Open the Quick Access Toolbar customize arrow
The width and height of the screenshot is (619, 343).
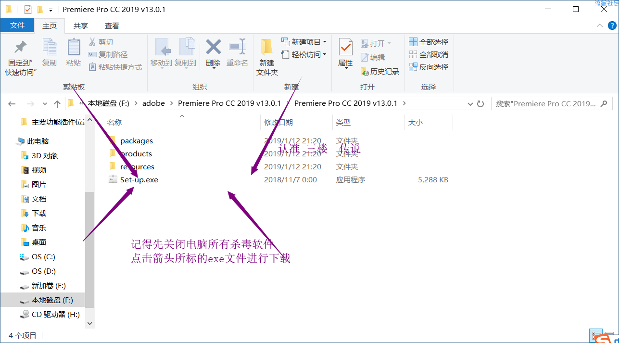51,10
